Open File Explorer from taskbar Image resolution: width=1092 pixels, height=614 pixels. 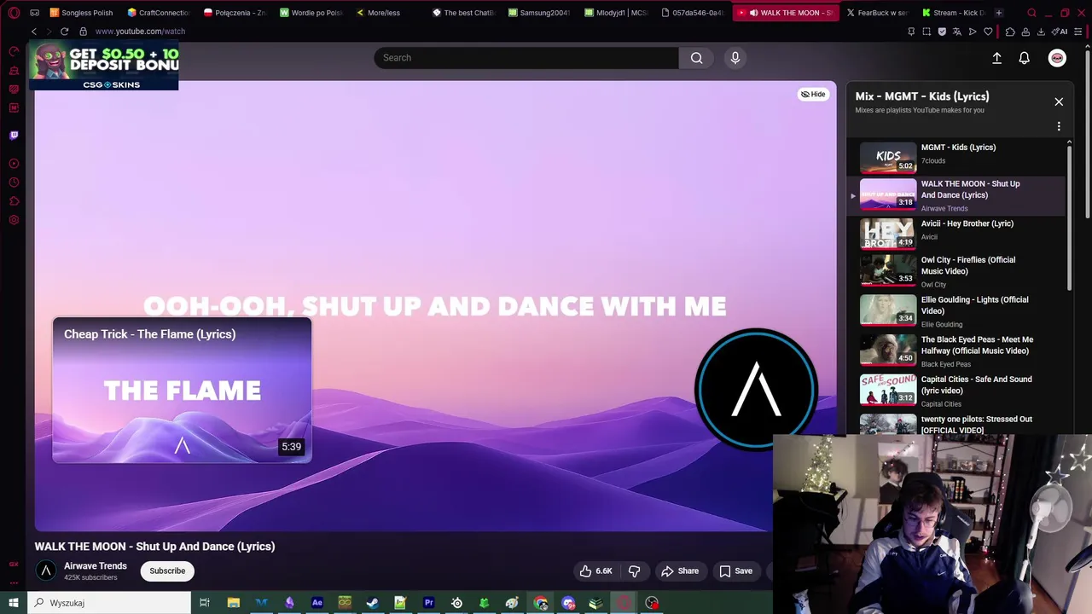(233, 603)
